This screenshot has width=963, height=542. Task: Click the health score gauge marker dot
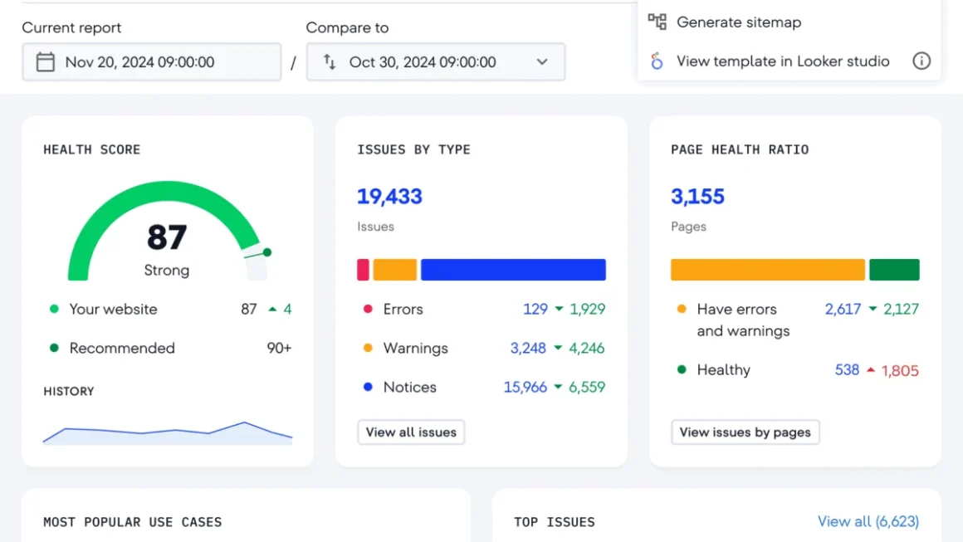(267, 252)
